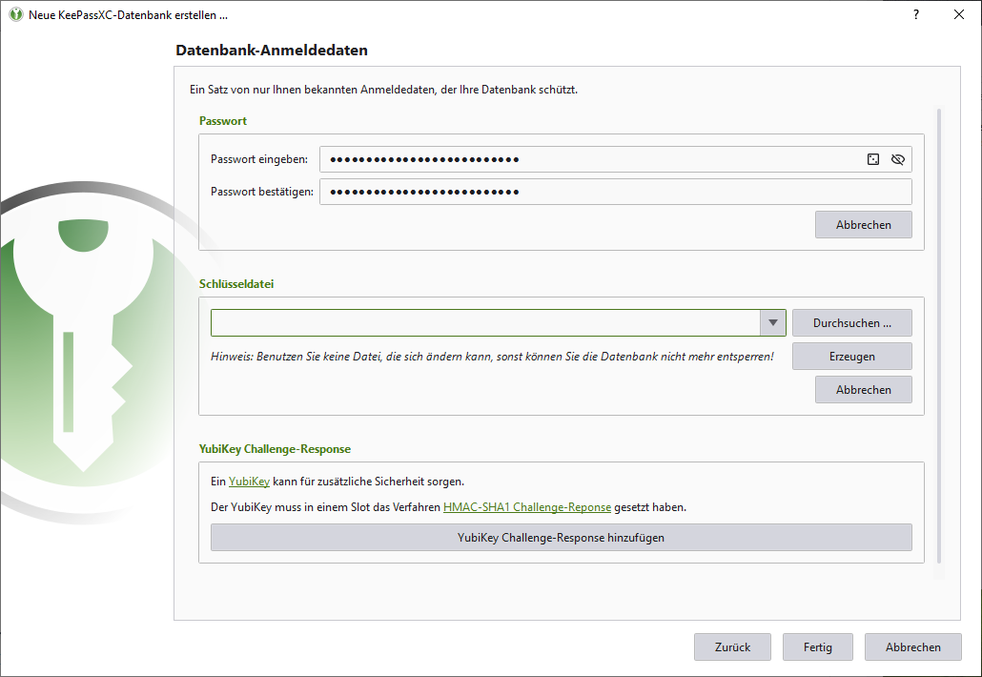The height and width of the screenshot is (677, 982).
Task: Click Abbrechen in the Schlüsseldatei section
Action: (863, 389)
